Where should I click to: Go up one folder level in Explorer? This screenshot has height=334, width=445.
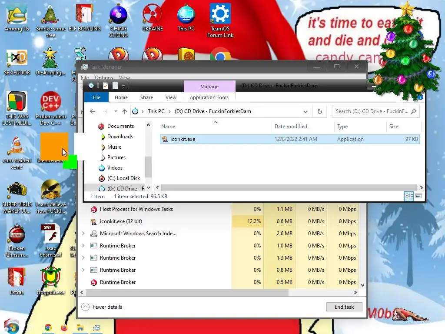[x=125, y=112]
